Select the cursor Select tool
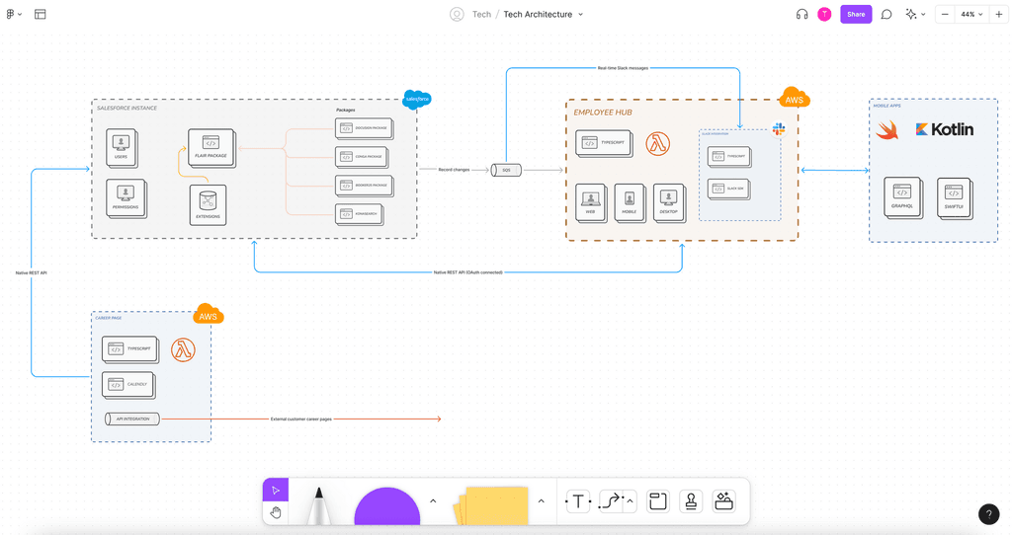The height and width of the screenshot is (535, 1012). 276,491
